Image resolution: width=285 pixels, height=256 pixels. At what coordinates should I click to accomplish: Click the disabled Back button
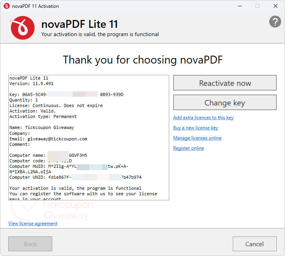pyautogui.click(x=30, y=244)
